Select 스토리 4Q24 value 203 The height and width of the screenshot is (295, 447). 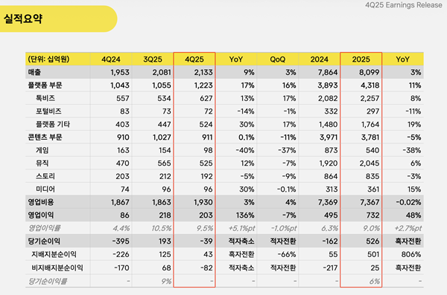point(122,176)
